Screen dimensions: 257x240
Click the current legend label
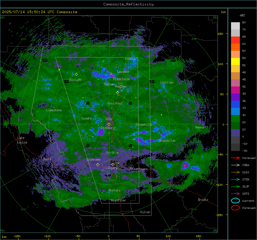point(248,201)
